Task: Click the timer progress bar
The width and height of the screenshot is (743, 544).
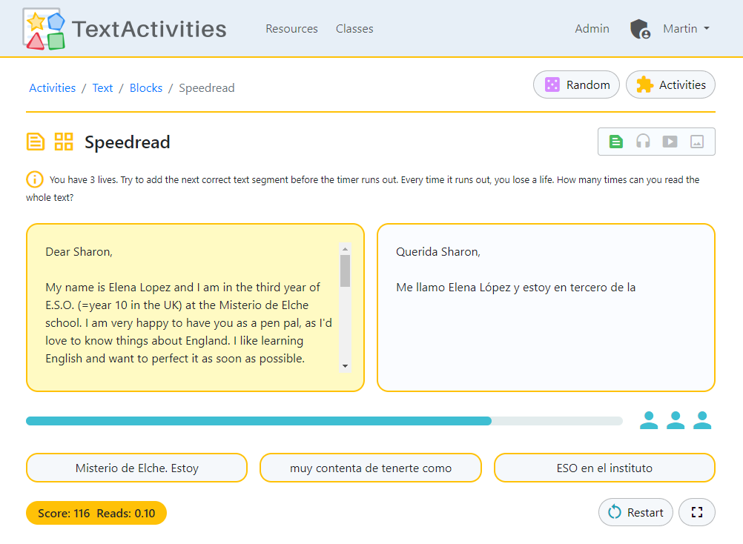Action: click(x=324, y=421)
